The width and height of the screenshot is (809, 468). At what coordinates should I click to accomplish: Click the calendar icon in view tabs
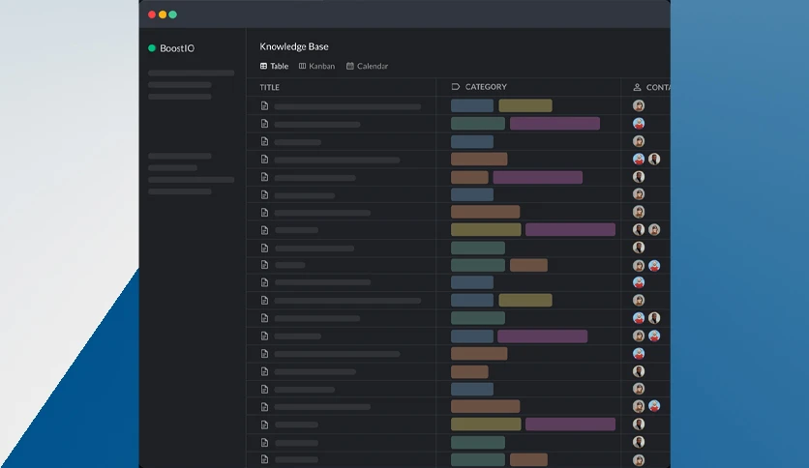tap(349, 66)
